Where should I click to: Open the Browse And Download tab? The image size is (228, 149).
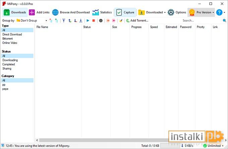coord(71,12)
